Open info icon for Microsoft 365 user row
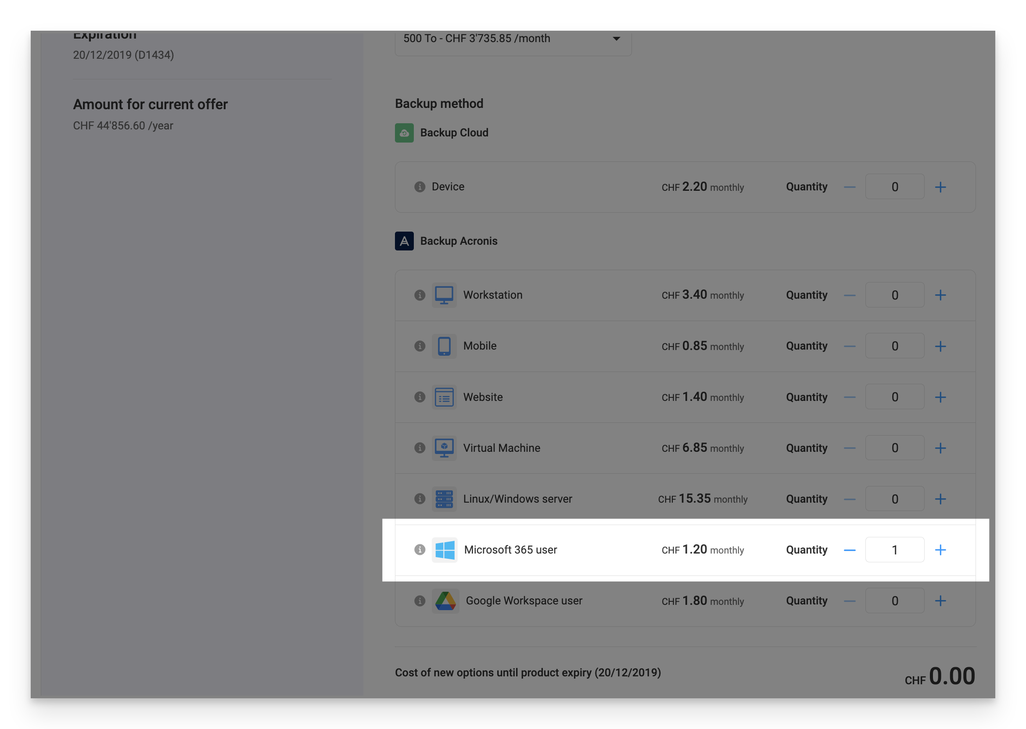1026x729 pixels. pyautogui.click(x=420, y=550)
